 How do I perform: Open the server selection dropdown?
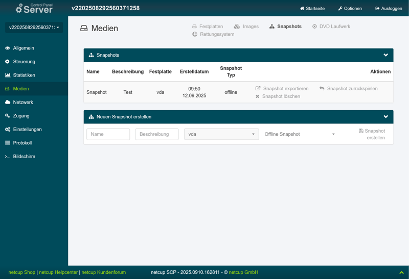pyautogui.click(x=34, y=28)
